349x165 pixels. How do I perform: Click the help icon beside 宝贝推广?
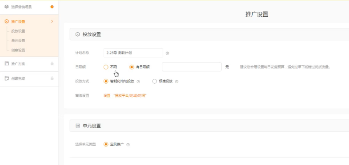128,145
